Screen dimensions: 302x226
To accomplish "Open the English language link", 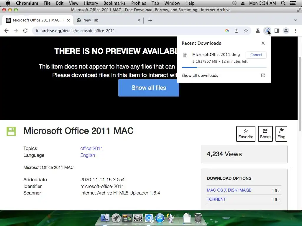I will pos(88,155).
